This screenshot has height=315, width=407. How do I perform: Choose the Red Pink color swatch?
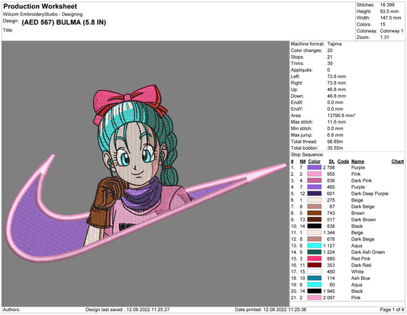(314, 258)
